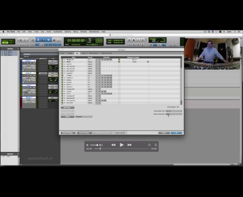Click the green Play button in the Pro Tools transport

[x=138, y=40]
